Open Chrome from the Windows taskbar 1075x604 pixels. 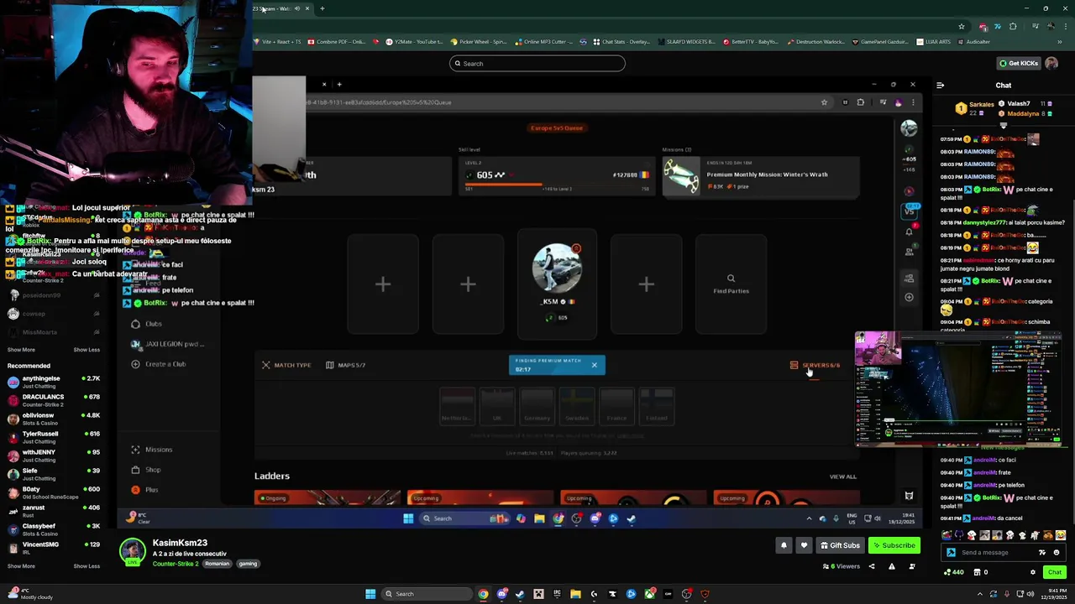[483, 594]
